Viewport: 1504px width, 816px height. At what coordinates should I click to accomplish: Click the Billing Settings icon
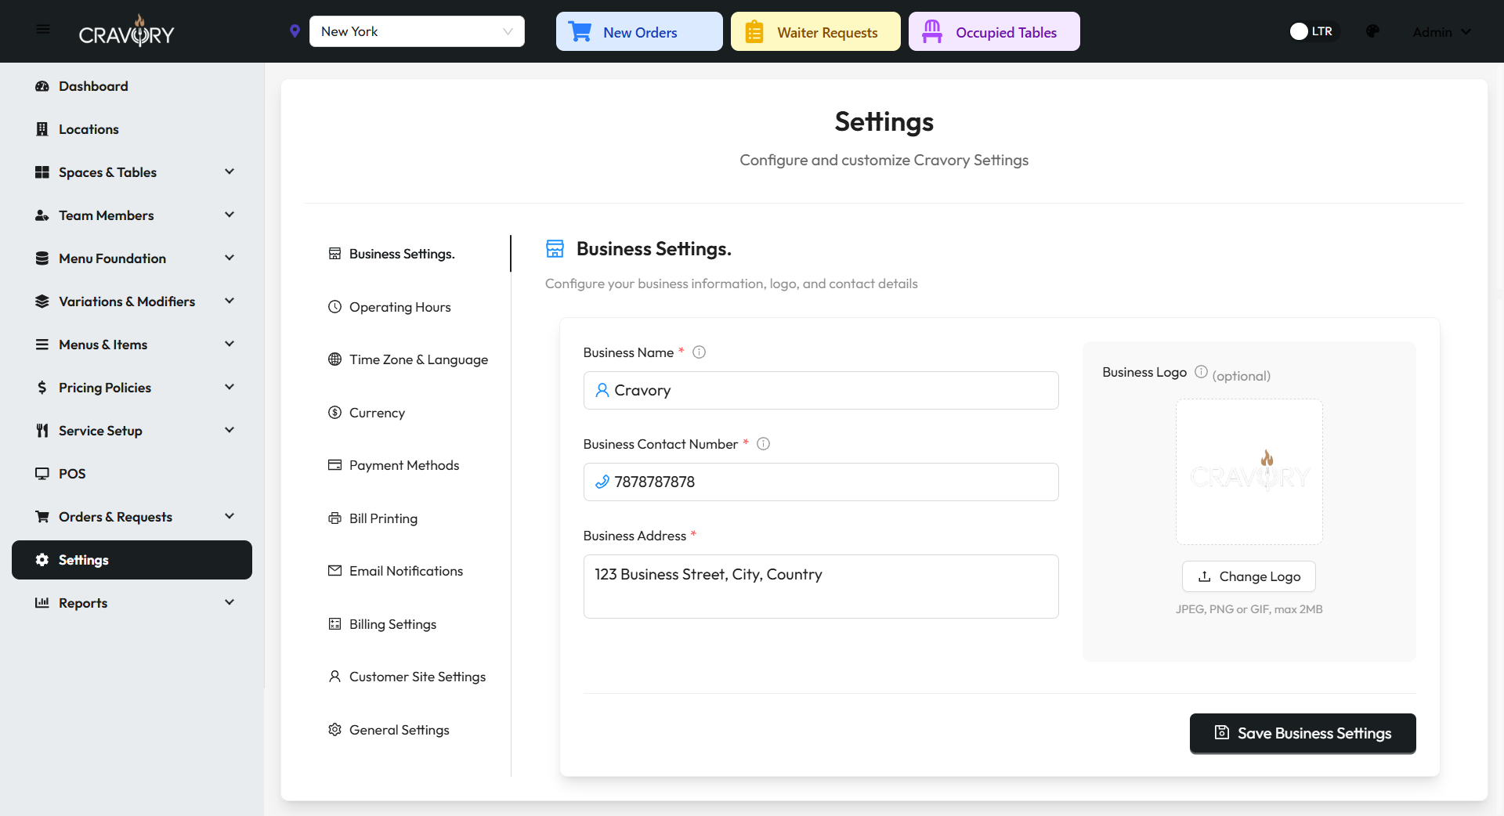click(x=334, y=624)
